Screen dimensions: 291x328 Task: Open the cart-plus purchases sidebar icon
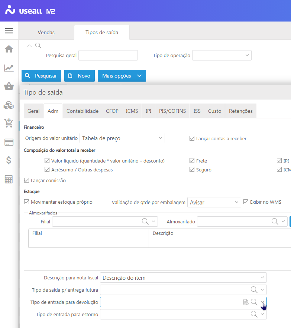pos(9,123)
